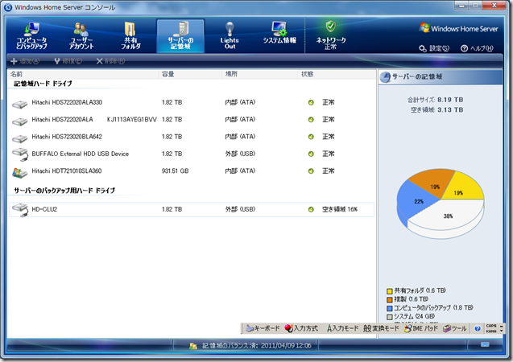Select Hitachi HDT721010SLA360 drive name

pyautogui.click(x=66, y=171)
